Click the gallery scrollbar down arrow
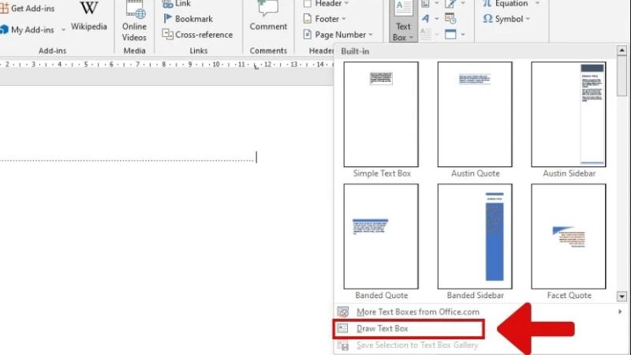631x355 pixels. click(x=622, y=297)
